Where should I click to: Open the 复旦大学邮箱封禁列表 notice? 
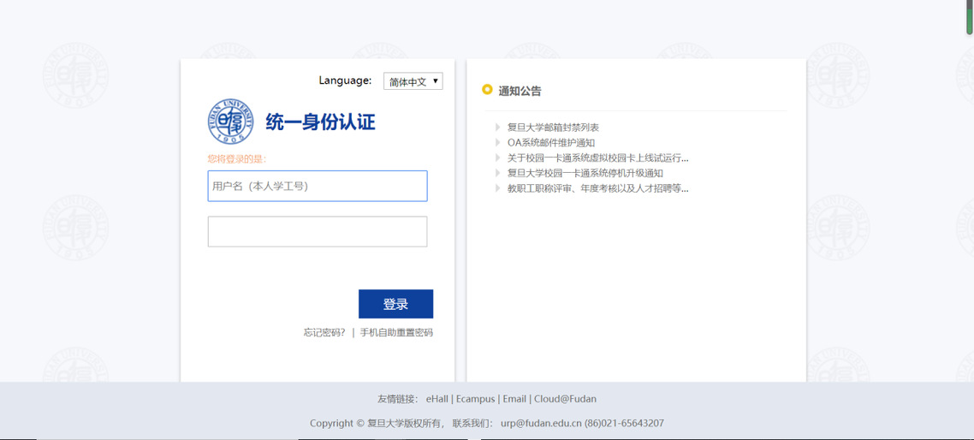tap(553, 128)
